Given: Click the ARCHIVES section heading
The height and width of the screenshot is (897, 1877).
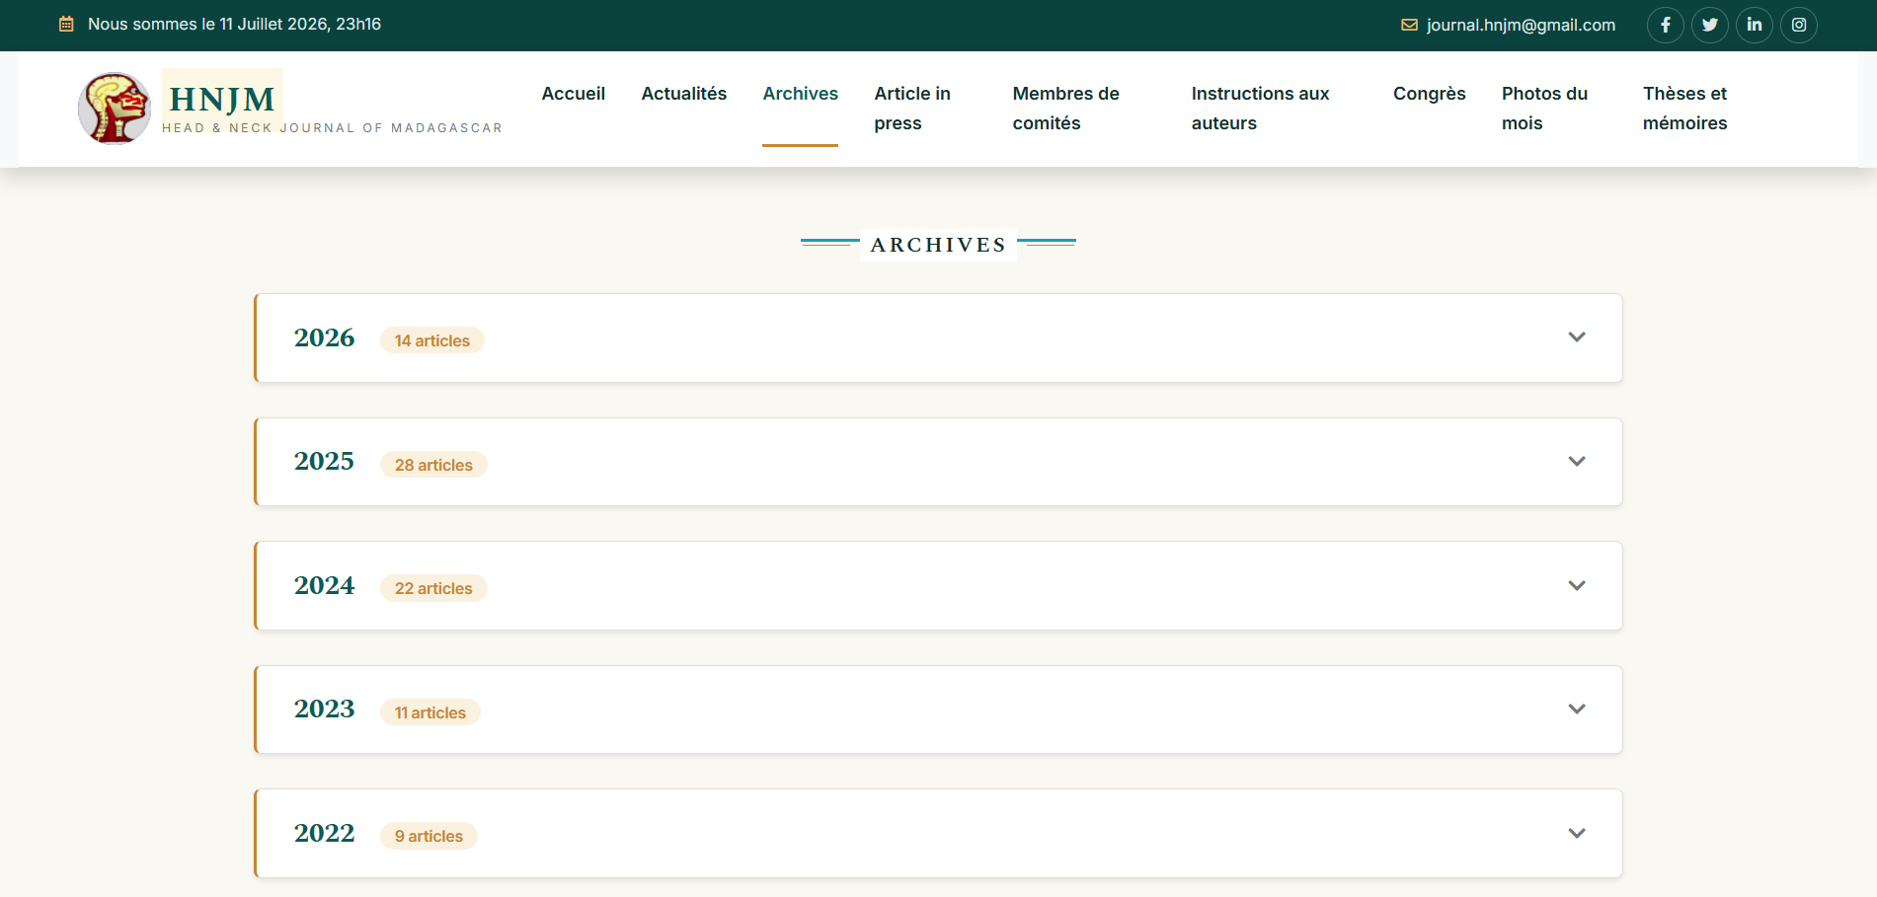Looking at the screenshot, I should click(x=938, y=245).
